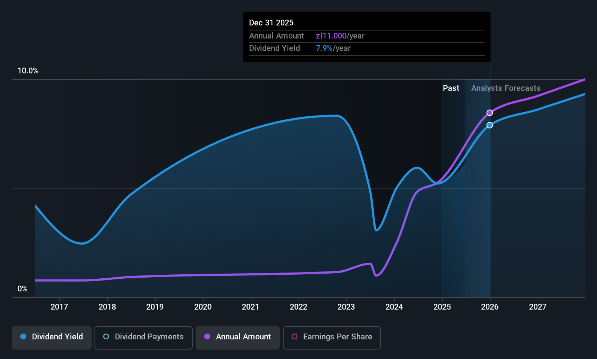This screenshot has width=597, height=359.
Task: Click the 2017 x-axis year label
Action: point(59,307)
